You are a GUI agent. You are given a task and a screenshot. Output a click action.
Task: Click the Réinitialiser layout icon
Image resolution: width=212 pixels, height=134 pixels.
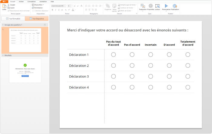click(x=33, y=8)
